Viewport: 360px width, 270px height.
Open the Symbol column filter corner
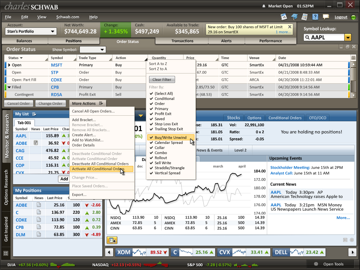[75, 59]
